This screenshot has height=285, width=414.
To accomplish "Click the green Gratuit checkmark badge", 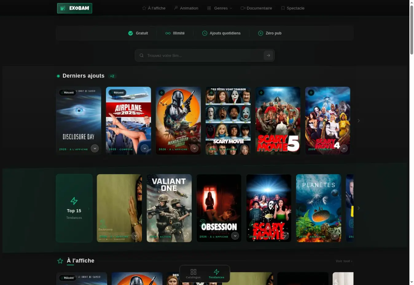I will 131,33.
